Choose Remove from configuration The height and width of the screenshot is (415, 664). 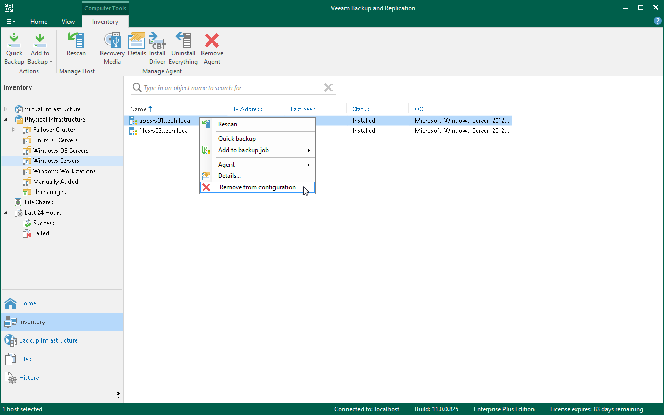(x=257, y=187)
